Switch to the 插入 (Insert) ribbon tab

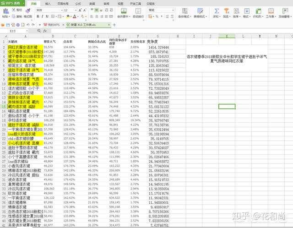[48, 3]
